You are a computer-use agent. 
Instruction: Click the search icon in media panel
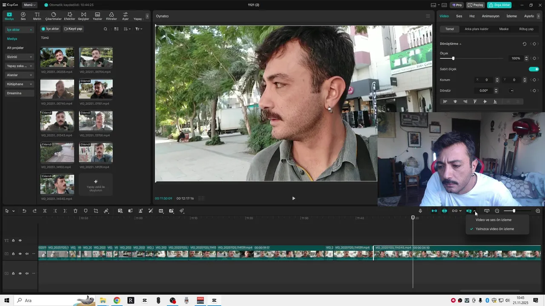tap(106, 29)
